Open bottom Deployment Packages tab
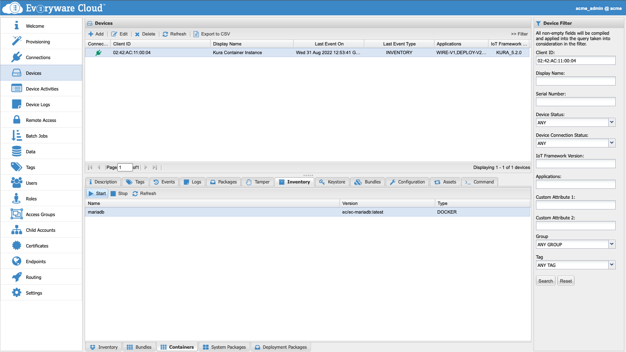Viewport: 626px width, 352px height. 281,347
